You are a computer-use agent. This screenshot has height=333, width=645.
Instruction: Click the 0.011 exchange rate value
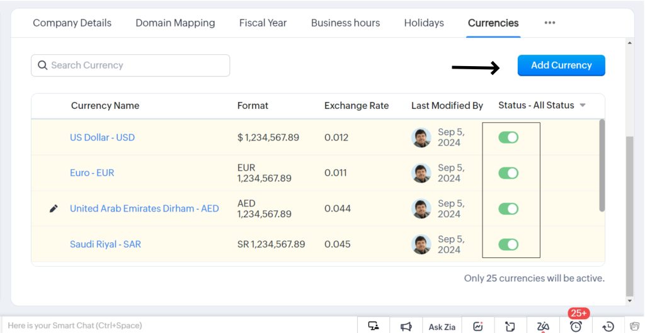coord(335,173)
